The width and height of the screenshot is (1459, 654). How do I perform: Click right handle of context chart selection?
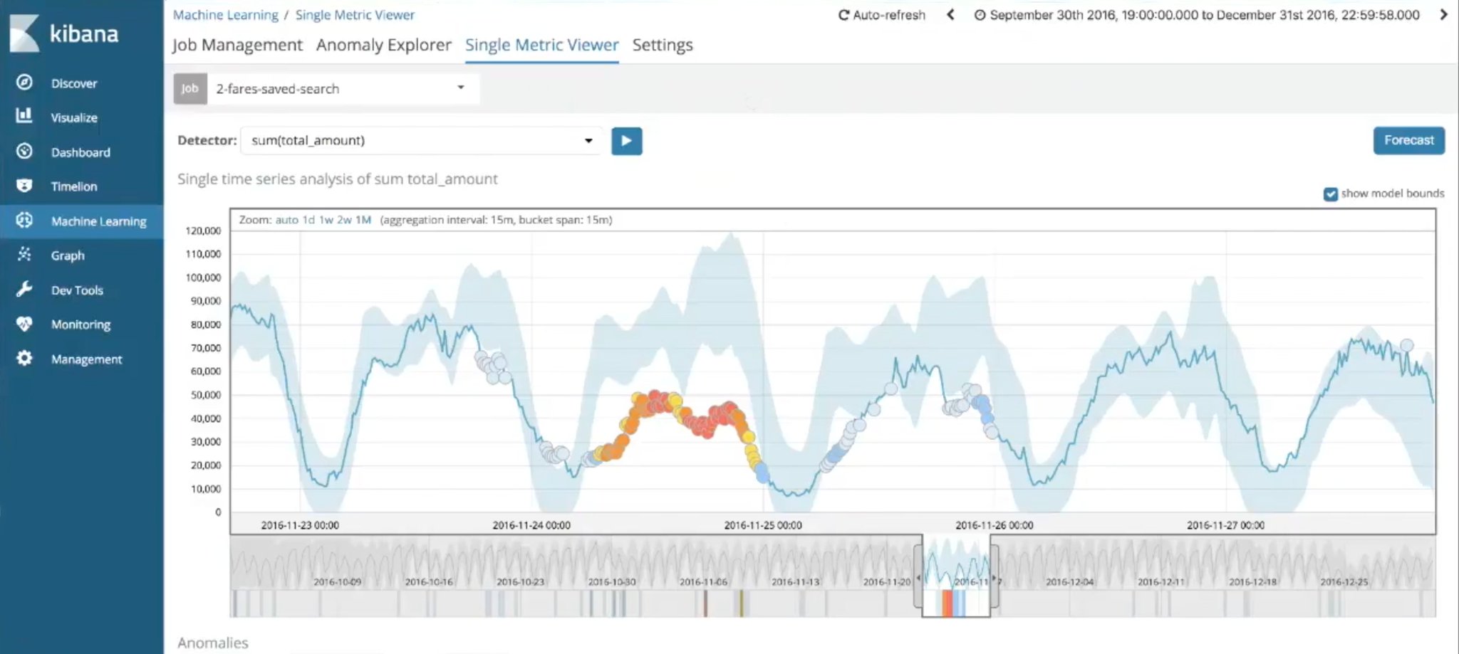click(x=995, y=577)
